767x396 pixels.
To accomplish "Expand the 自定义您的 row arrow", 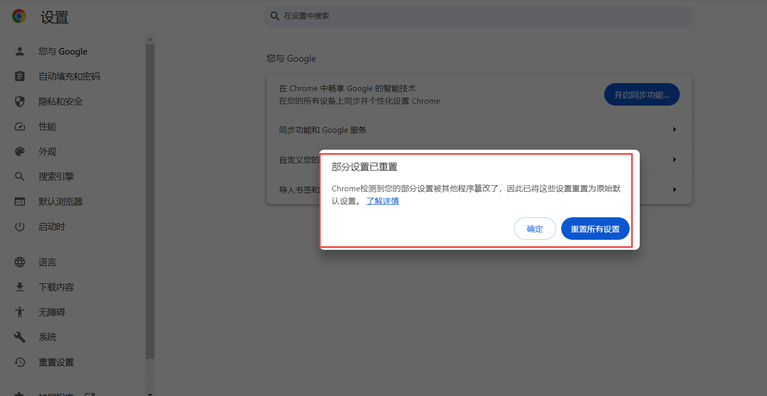I will tap(674, 160).
